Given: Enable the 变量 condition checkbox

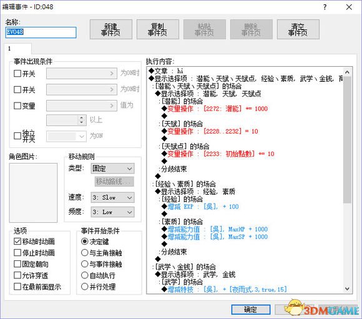Looking at the screenshot, I should (x=17, y=106).
